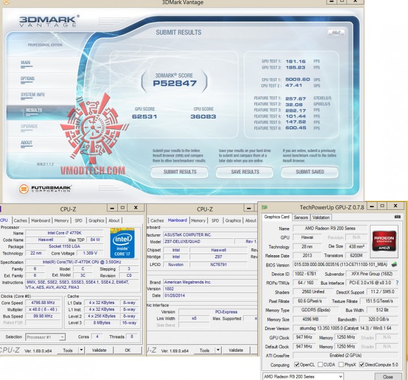Click the Radeon Graphics AMD logo in GPU-Z
Screen dimensions: 408x380
[384, 240]
